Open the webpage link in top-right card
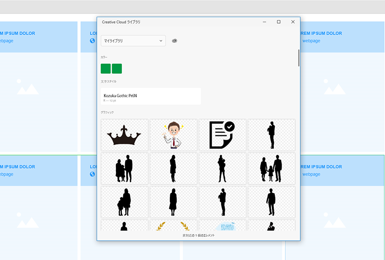 coord(311,41)
